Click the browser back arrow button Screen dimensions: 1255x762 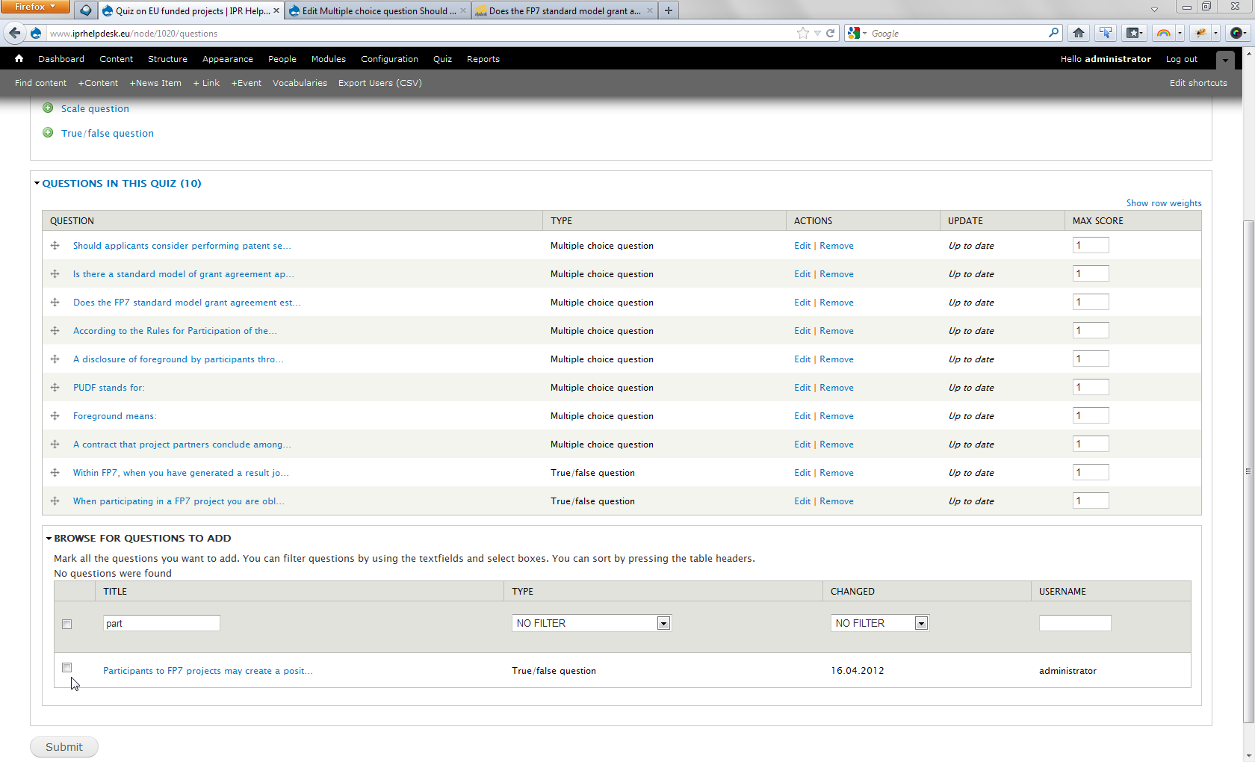(15, 33)
